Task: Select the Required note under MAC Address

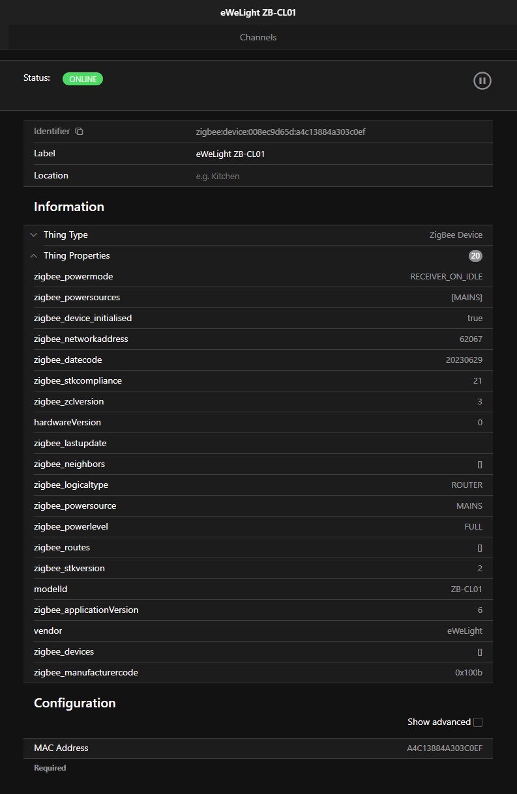Action: 50,768
